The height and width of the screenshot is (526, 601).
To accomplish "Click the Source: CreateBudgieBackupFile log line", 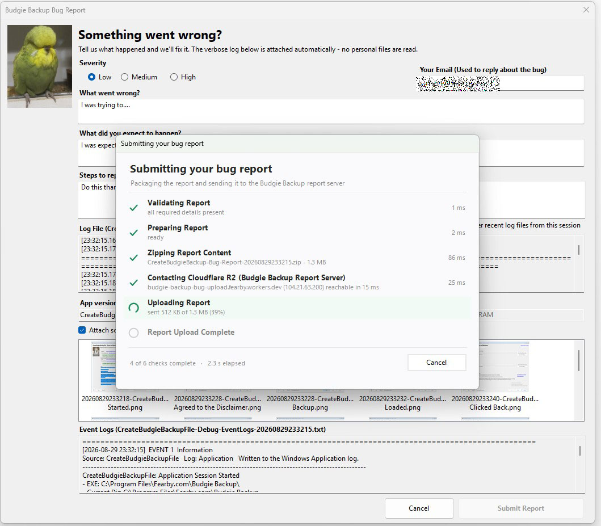I will pos(220,458).
